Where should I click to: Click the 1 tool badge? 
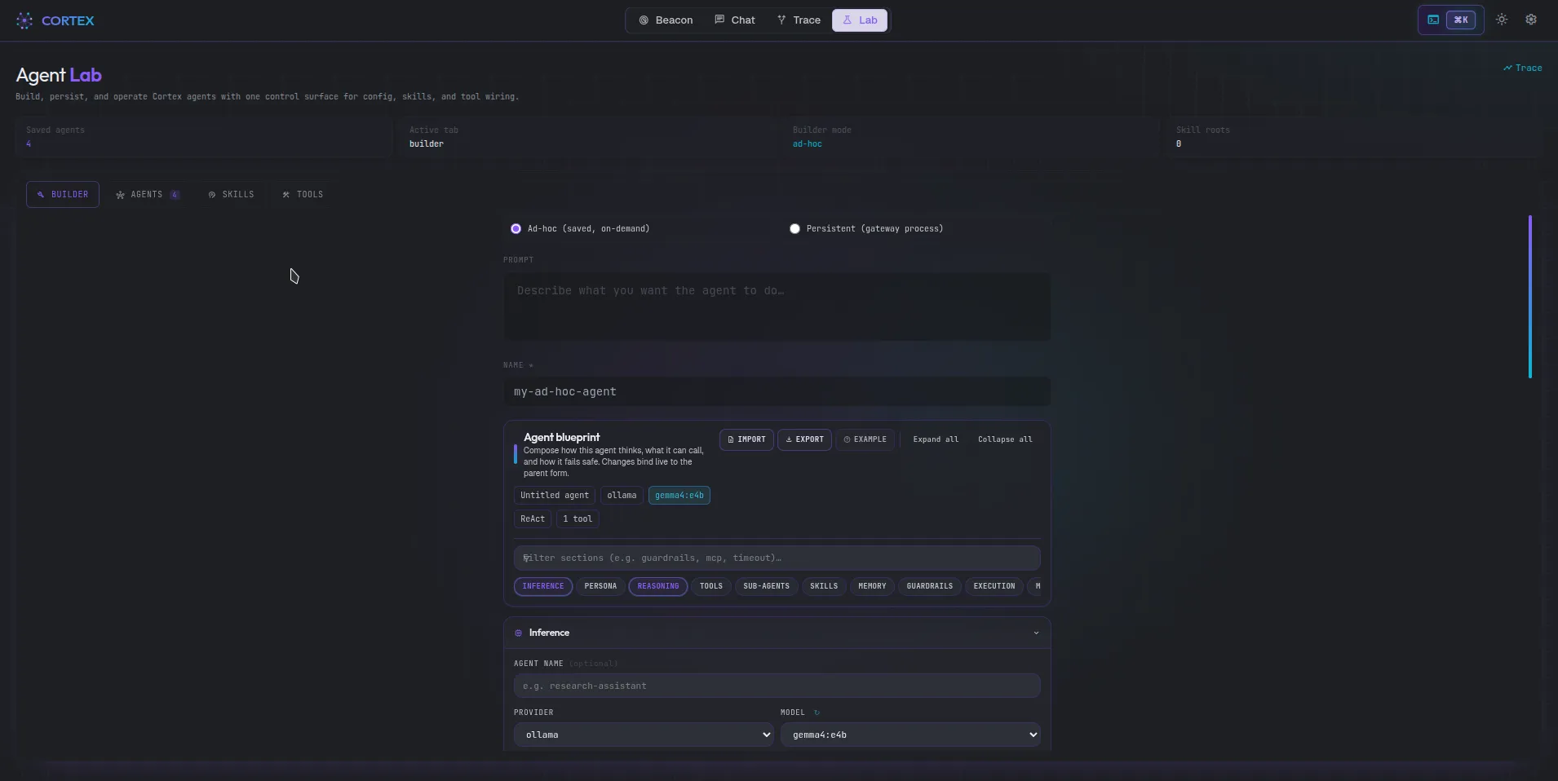[x=578, y=519]
